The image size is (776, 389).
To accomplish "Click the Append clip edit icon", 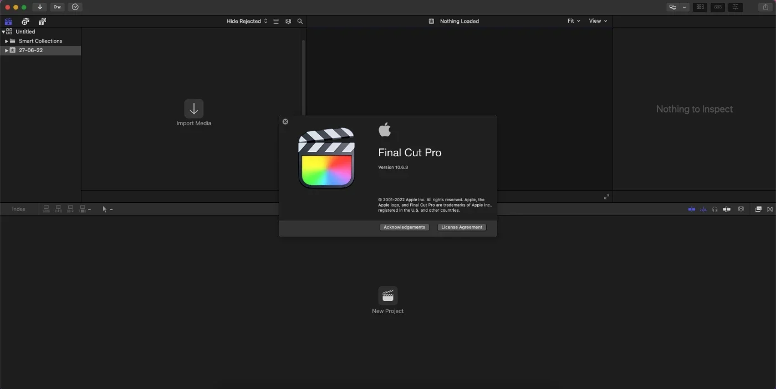I will click(70, 209).
